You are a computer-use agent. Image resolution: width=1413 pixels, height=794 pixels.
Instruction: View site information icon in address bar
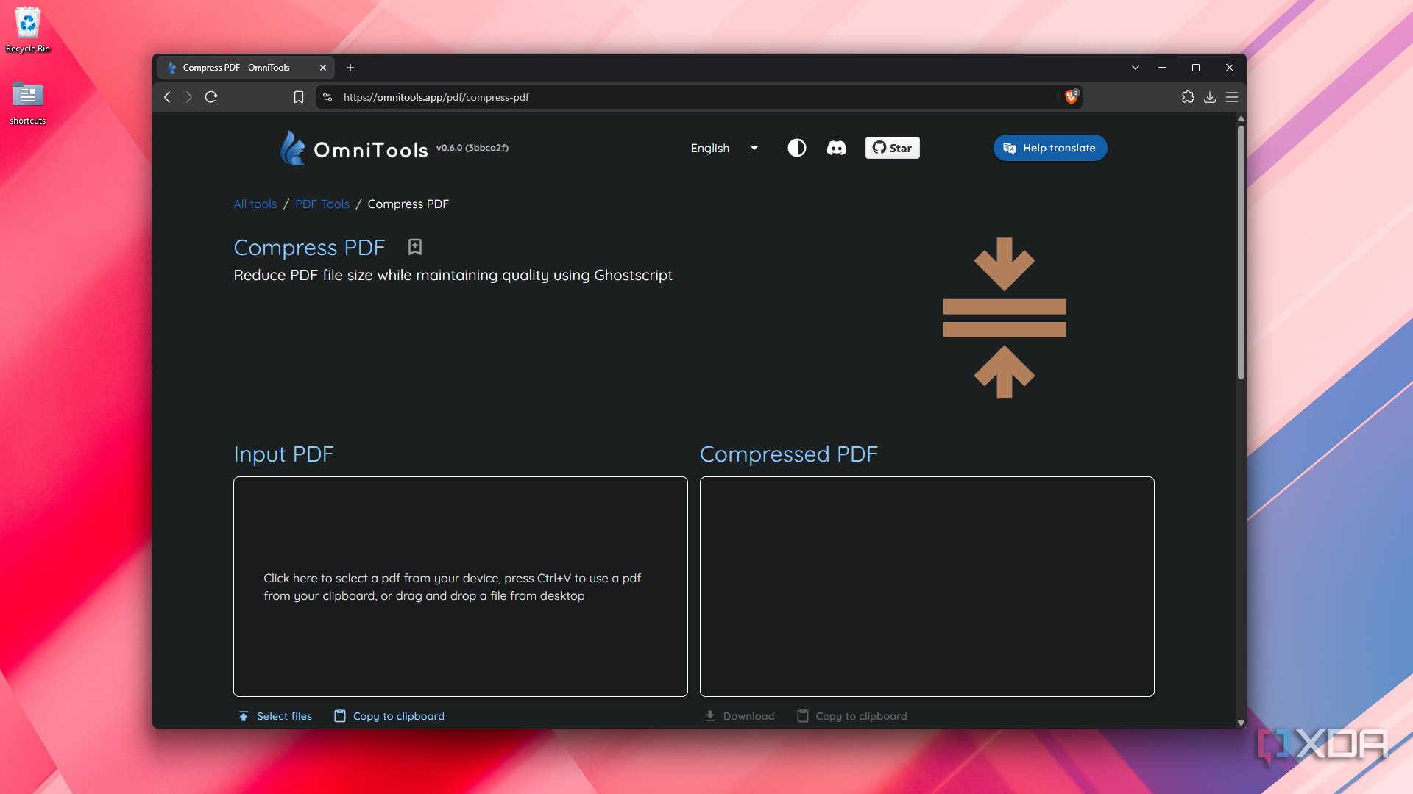coord(327,97)
